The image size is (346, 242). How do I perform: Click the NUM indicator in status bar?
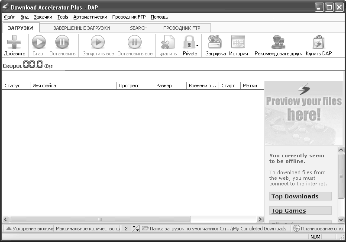coord(315,237)
